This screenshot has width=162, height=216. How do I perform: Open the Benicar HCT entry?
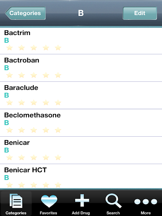click(81, 176)
